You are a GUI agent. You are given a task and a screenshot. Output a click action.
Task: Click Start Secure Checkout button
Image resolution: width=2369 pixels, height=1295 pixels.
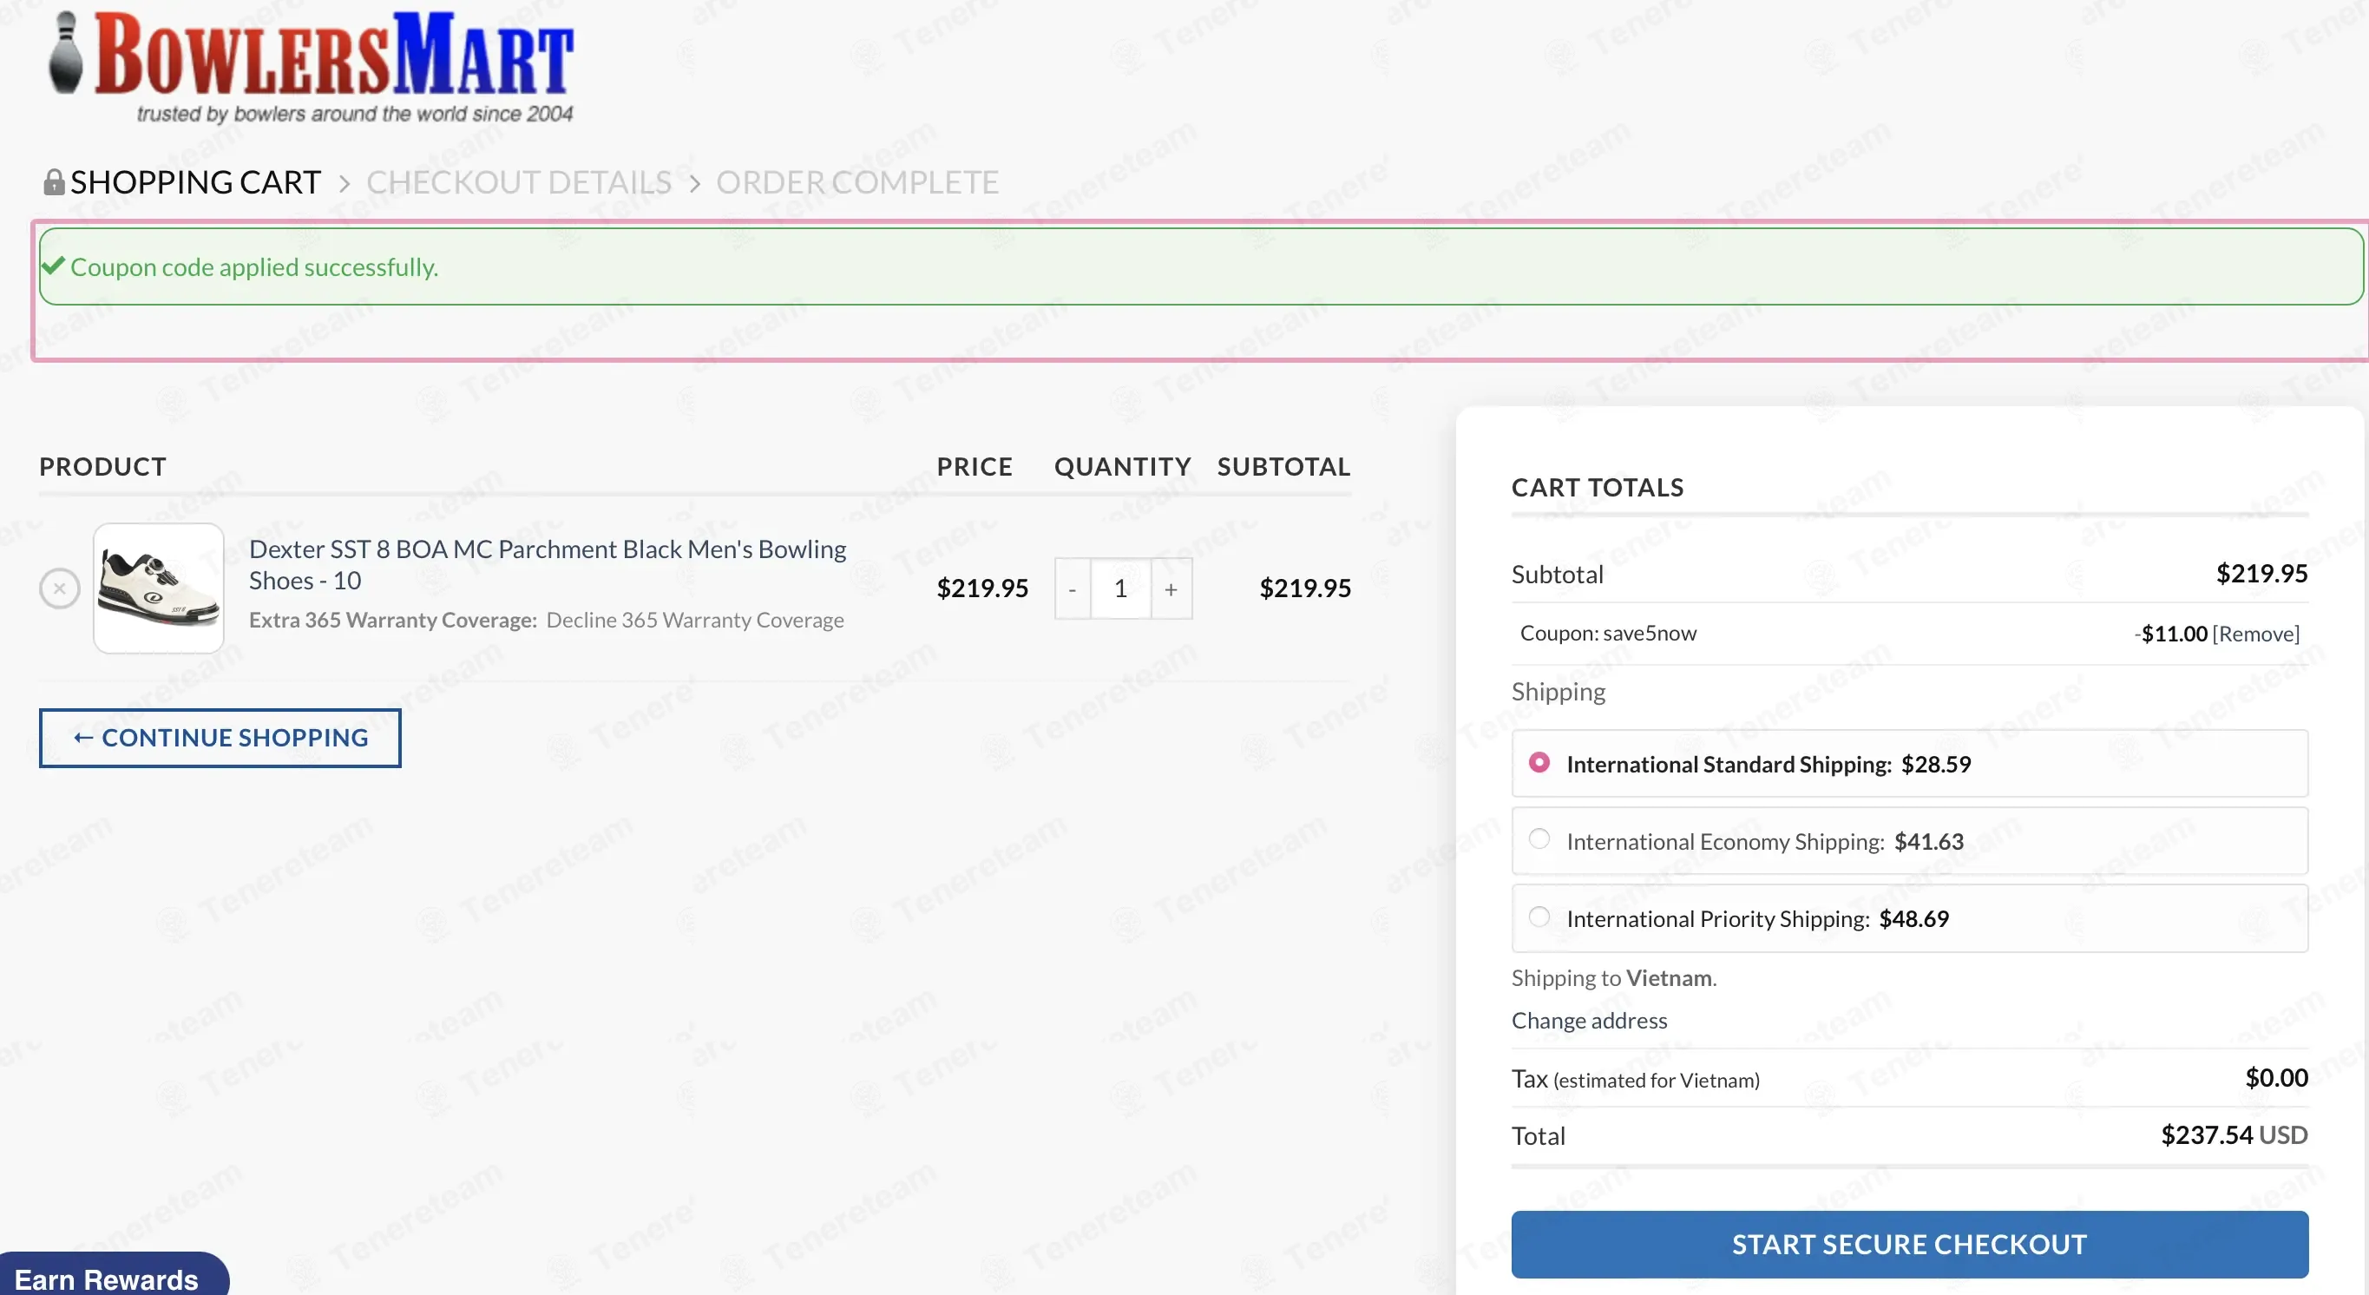click(x=1909, y=1245)
